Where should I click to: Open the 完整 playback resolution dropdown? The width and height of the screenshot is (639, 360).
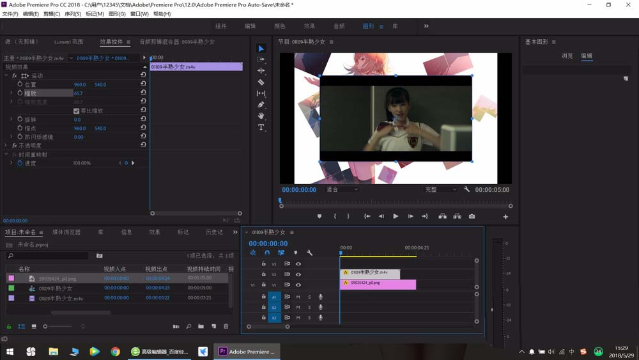pos(441,189)
